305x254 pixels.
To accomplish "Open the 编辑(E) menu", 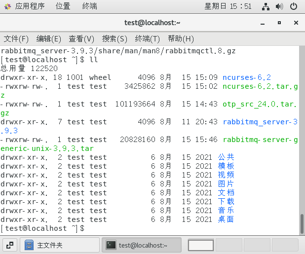I will point(49,39).
